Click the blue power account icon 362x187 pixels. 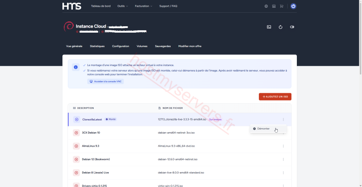click(293, 6)
